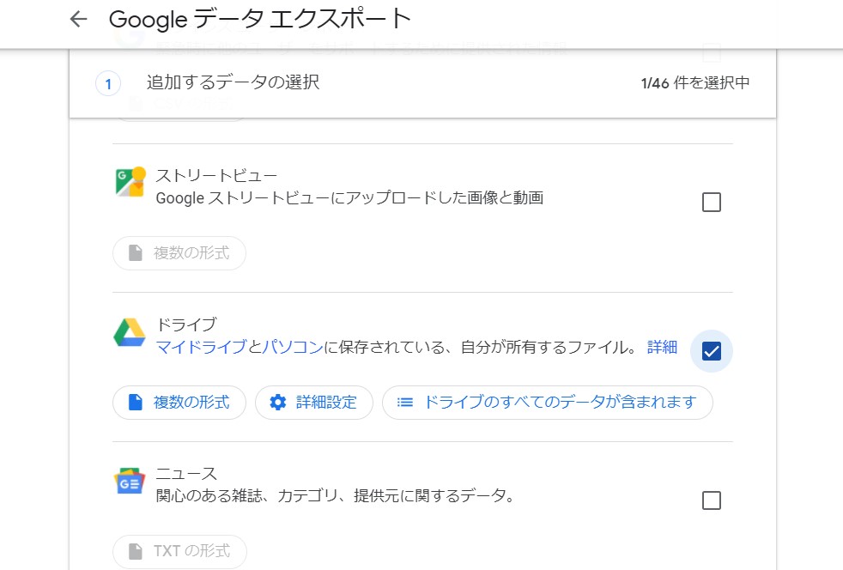Tick the ニュース checkbox
Screen dimensions: 843x570
[x=711, y=500]
